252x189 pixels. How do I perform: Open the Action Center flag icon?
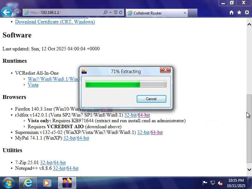pos(205,183)
